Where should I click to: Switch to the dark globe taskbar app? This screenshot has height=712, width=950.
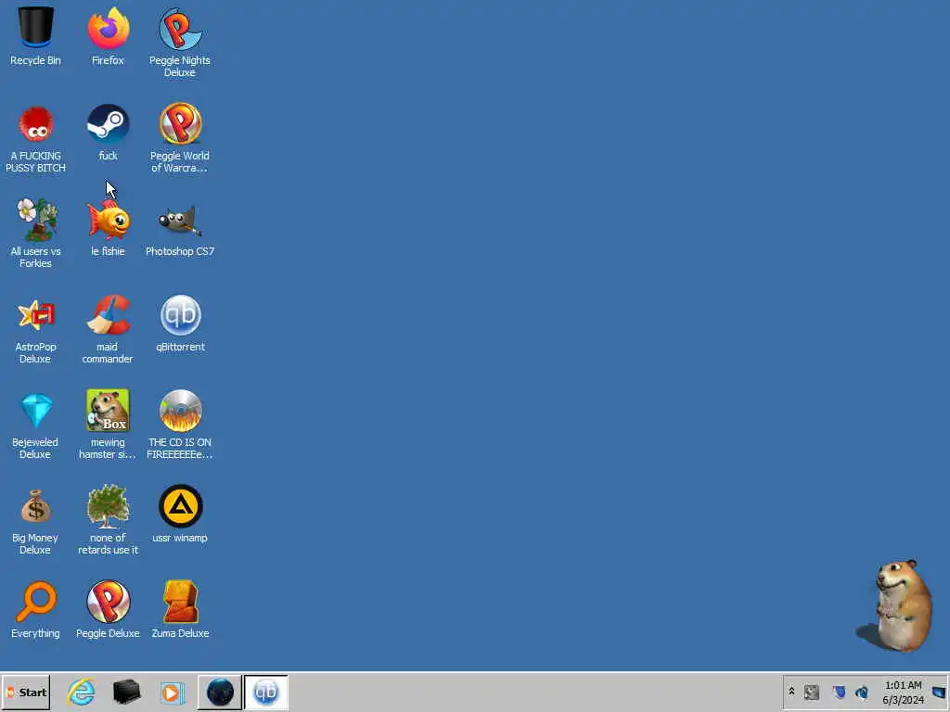[219, 692]
